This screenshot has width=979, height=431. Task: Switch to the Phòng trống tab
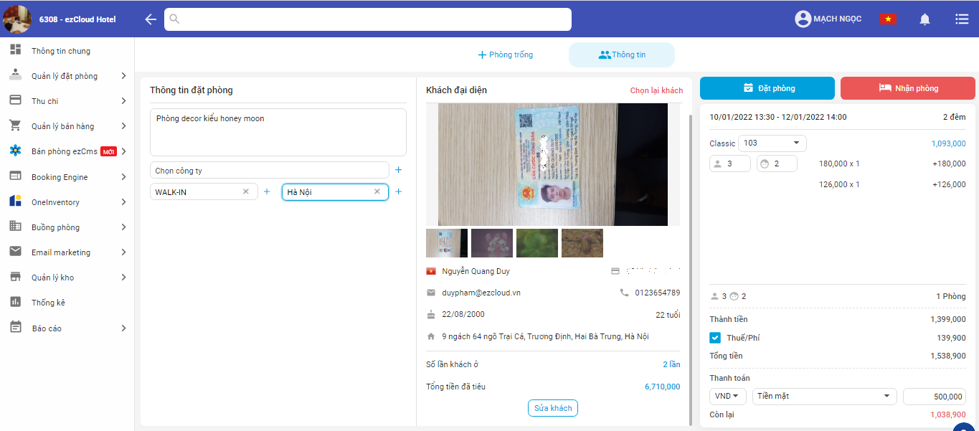(x=506, y=55)
